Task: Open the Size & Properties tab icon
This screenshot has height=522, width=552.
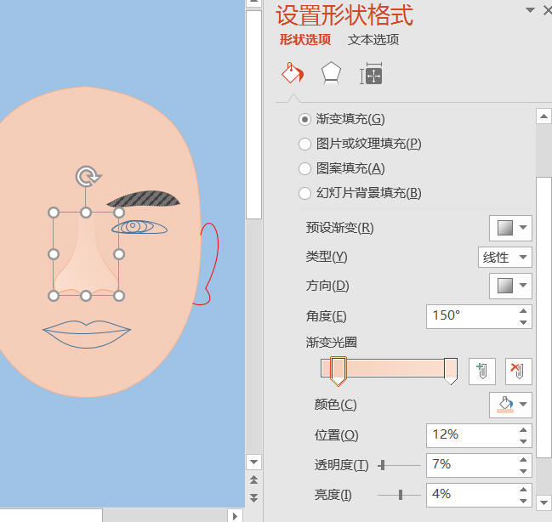Action: [x=371, y=74]
